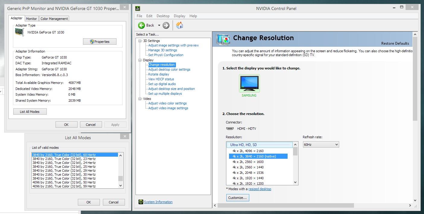Select the Adjust desktop color settings task

[x=169, y=69]
